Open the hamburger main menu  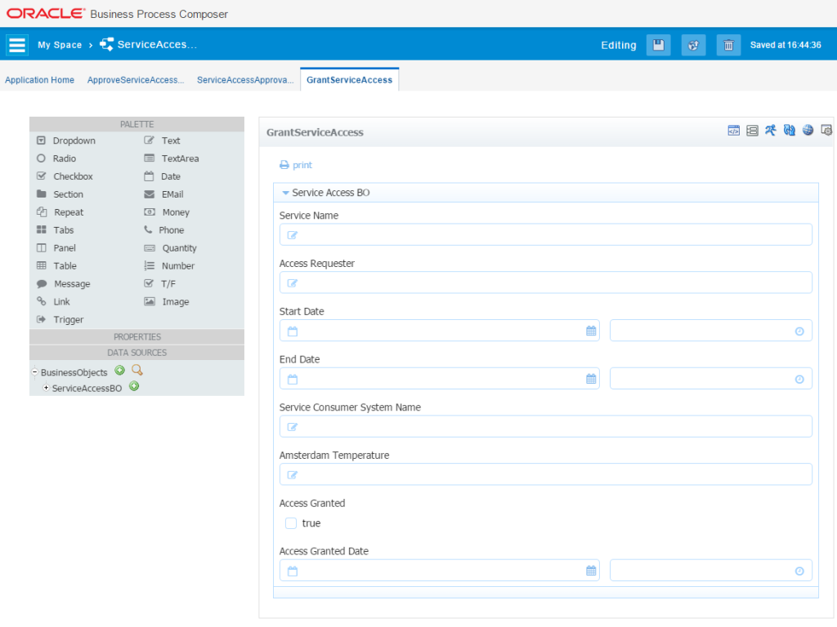coord(17,45)
